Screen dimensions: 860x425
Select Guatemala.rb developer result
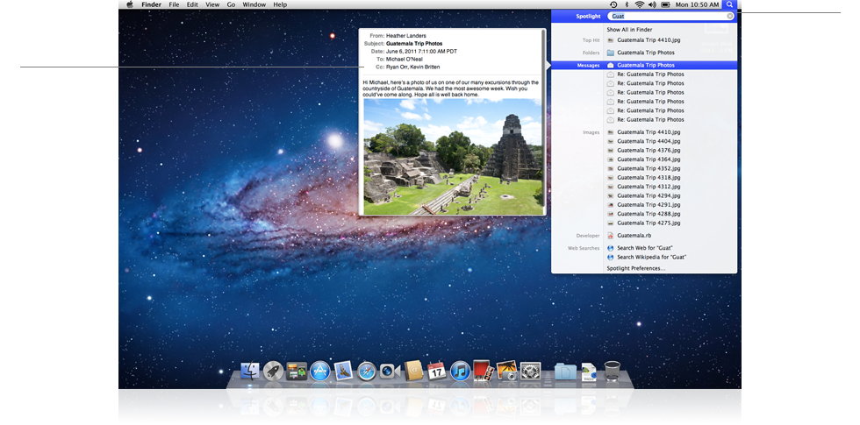(634, 235)
